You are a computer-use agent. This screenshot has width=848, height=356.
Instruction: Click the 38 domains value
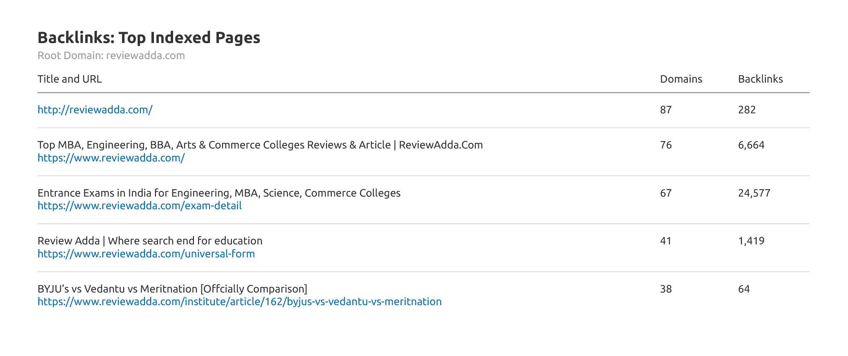(666, 289)
